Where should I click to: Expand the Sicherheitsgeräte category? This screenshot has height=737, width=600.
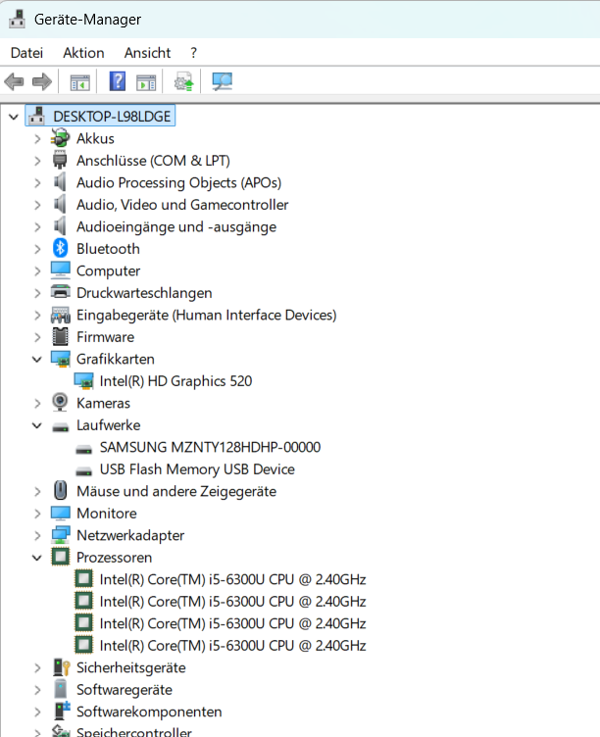pos(37,667)
